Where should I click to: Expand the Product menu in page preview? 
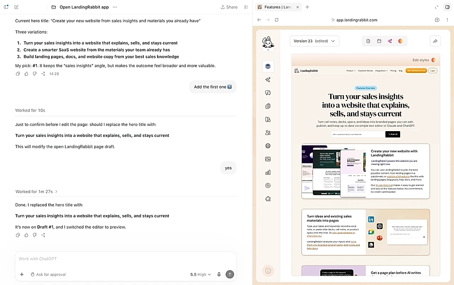[351, 71]
